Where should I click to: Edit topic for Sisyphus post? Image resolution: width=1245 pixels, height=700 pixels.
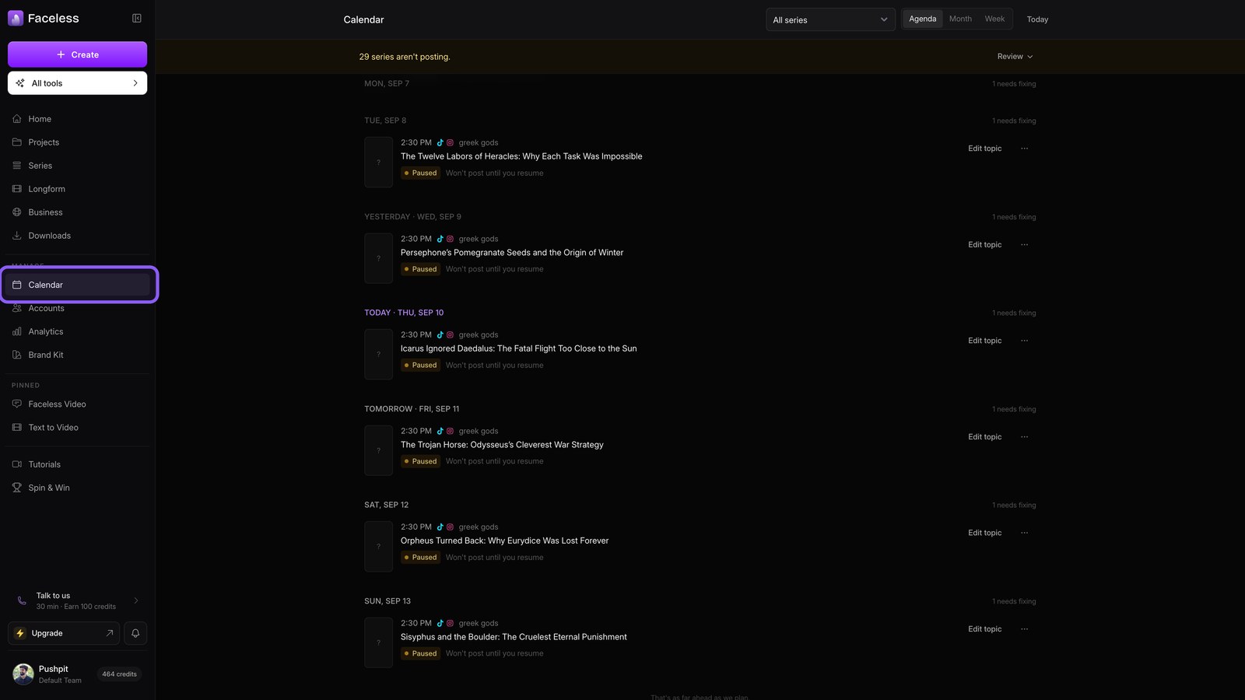pos(984,629)
